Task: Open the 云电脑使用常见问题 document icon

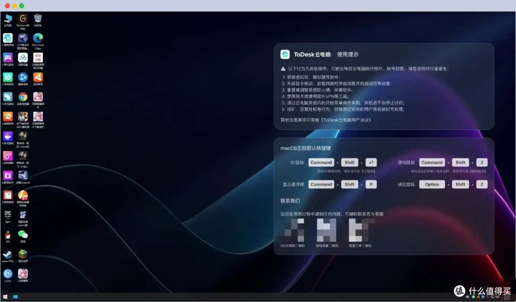Action: click(x=38, y=58)
